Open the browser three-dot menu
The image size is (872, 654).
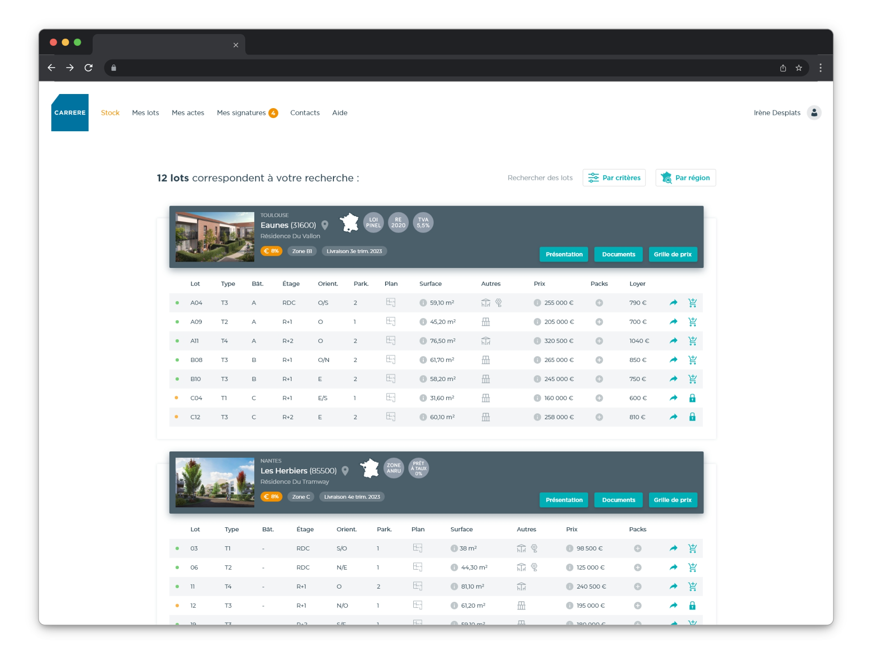click(820, 68)
